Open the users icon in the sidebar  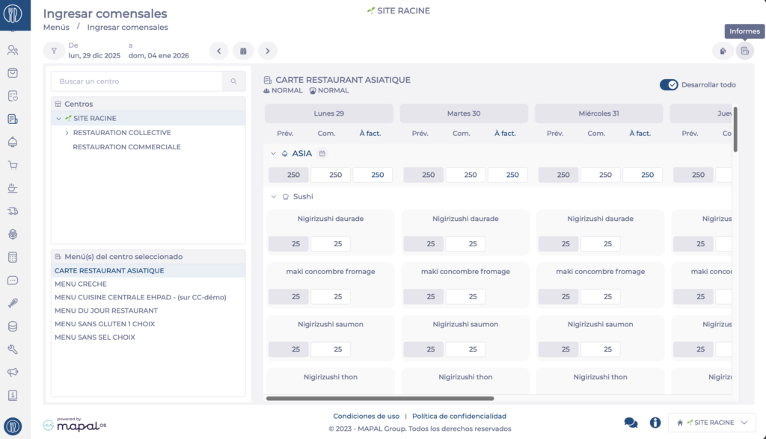pyautogui.click(x=13, y=50)
